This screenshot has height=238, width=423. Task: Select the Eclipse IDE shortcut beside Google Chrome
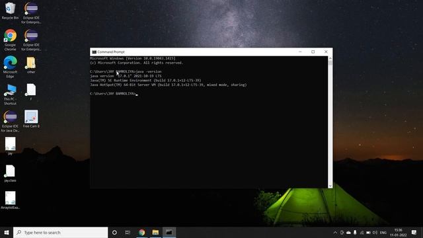31,40
